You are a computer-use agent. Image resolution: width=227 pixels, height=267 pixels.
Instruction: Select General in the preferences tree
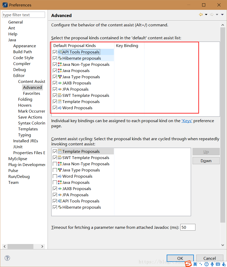point(16,22)
